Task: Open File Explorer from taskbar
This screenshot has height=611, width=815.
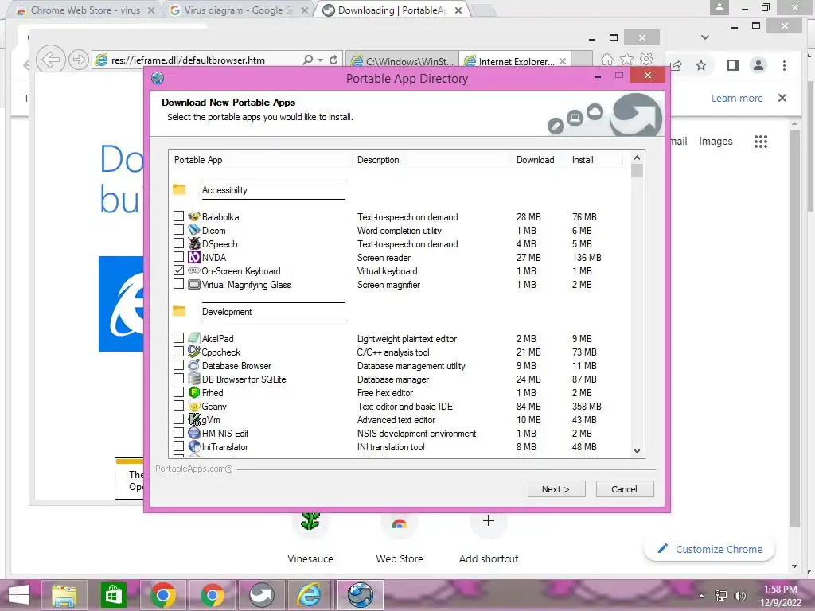Action: pos(64,595)
